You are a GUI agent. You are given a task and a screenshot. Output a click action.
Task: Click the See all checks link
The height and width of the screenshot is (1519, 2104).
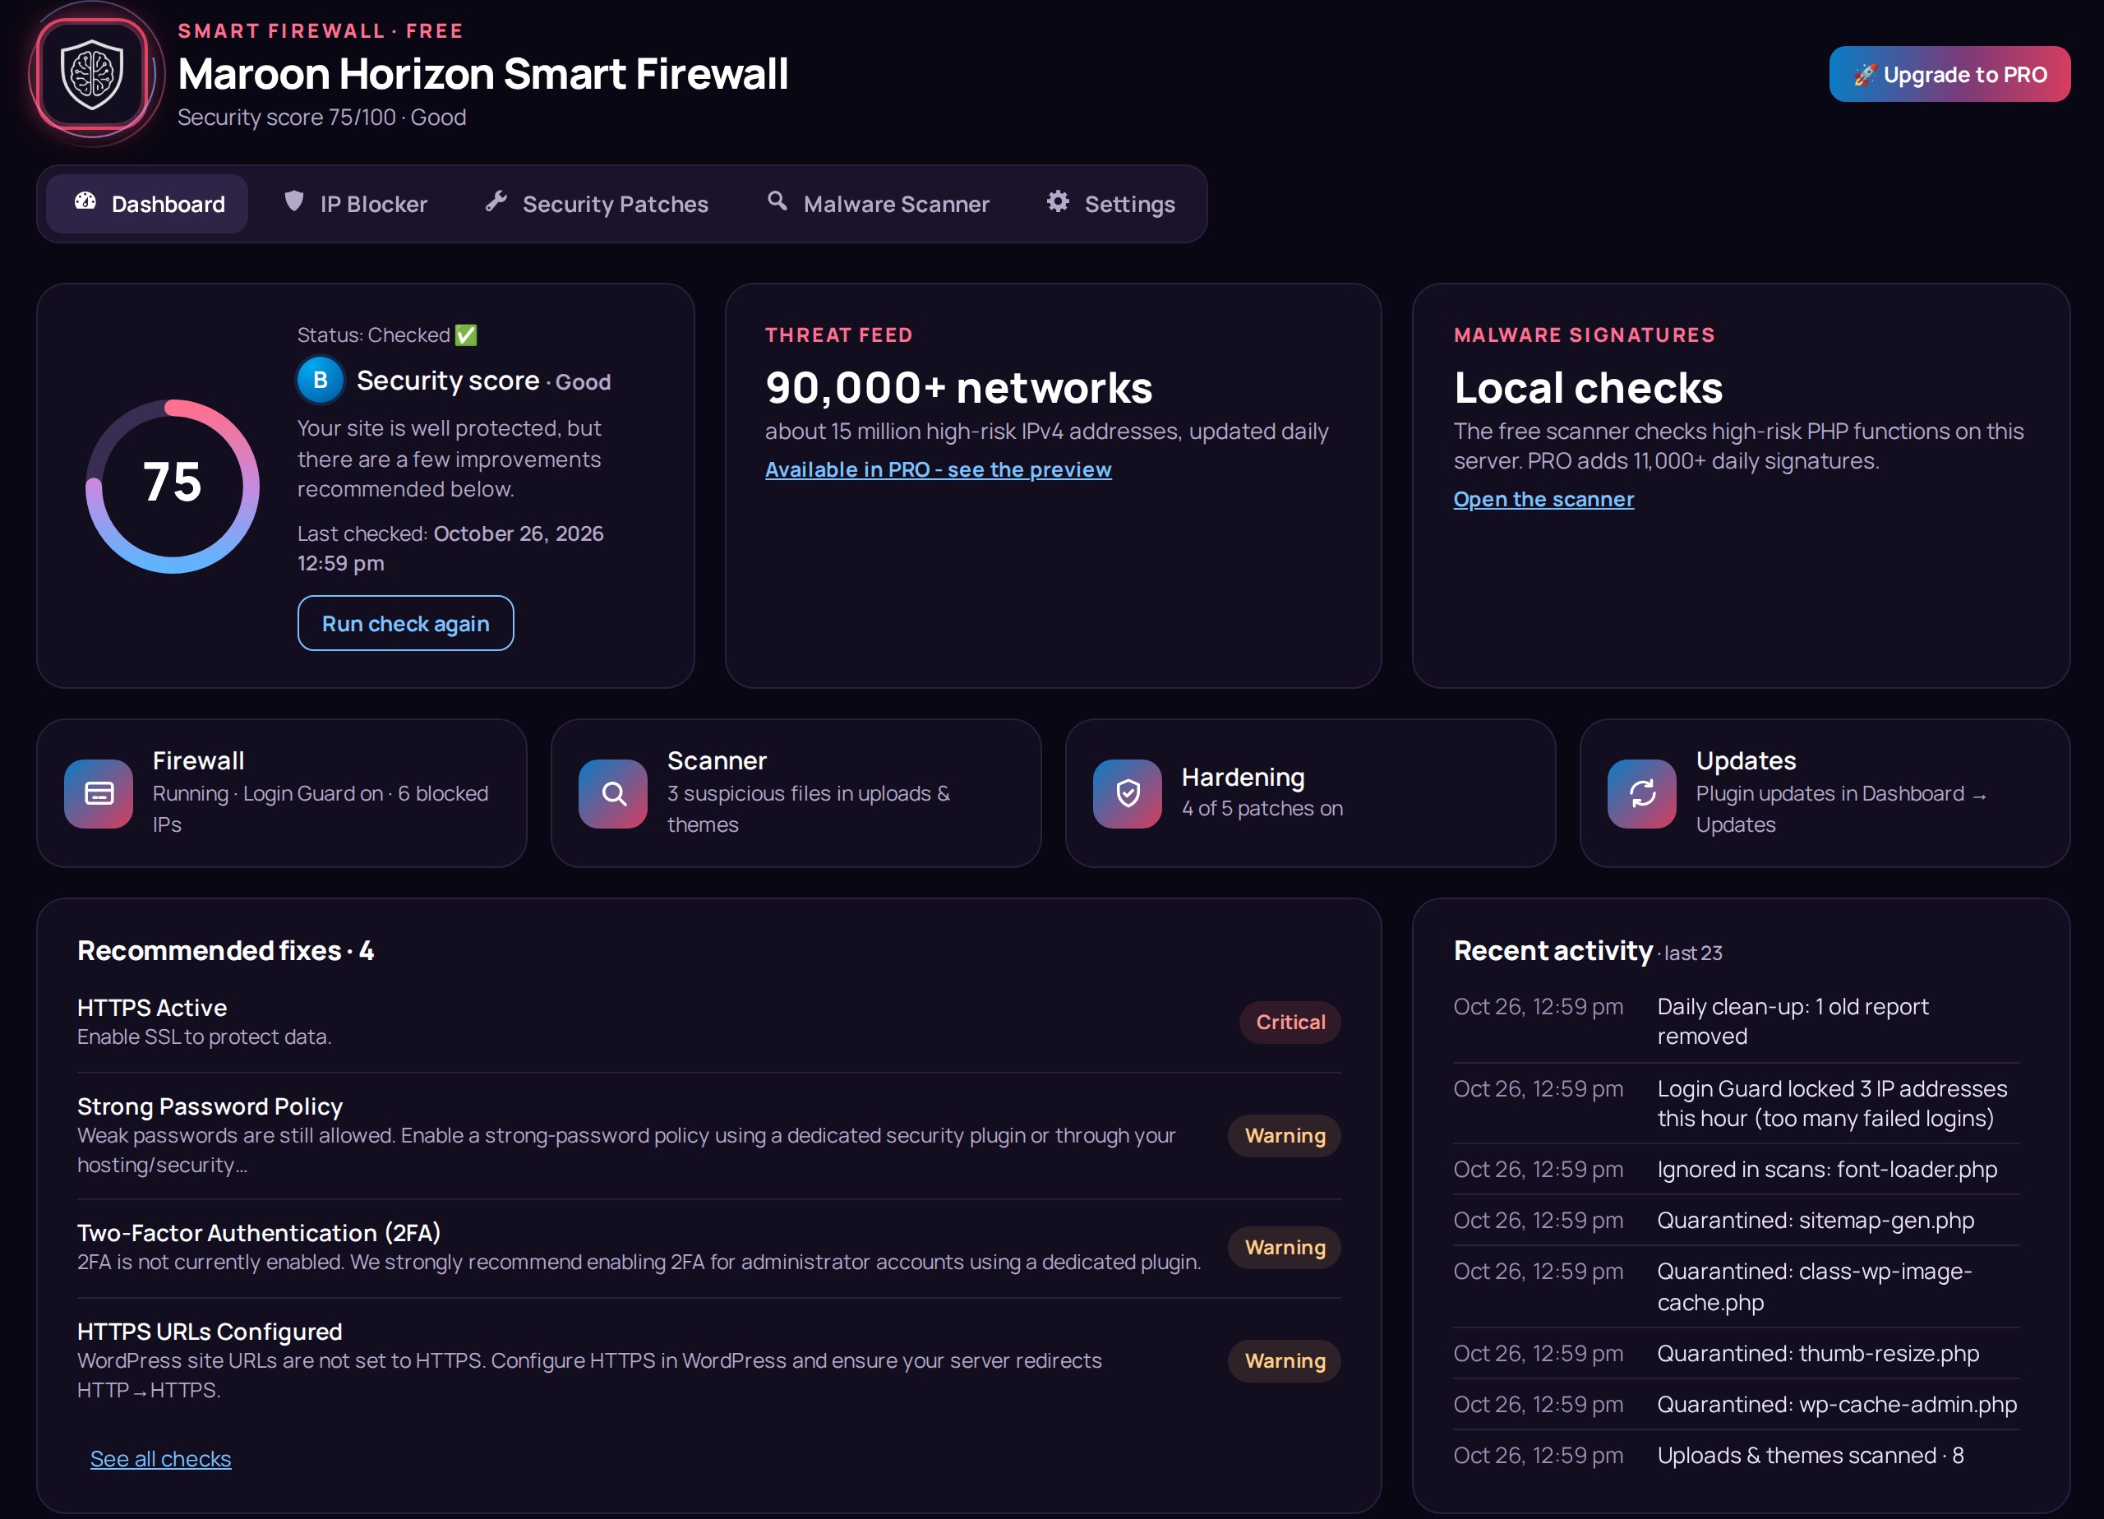point(160,1459)
